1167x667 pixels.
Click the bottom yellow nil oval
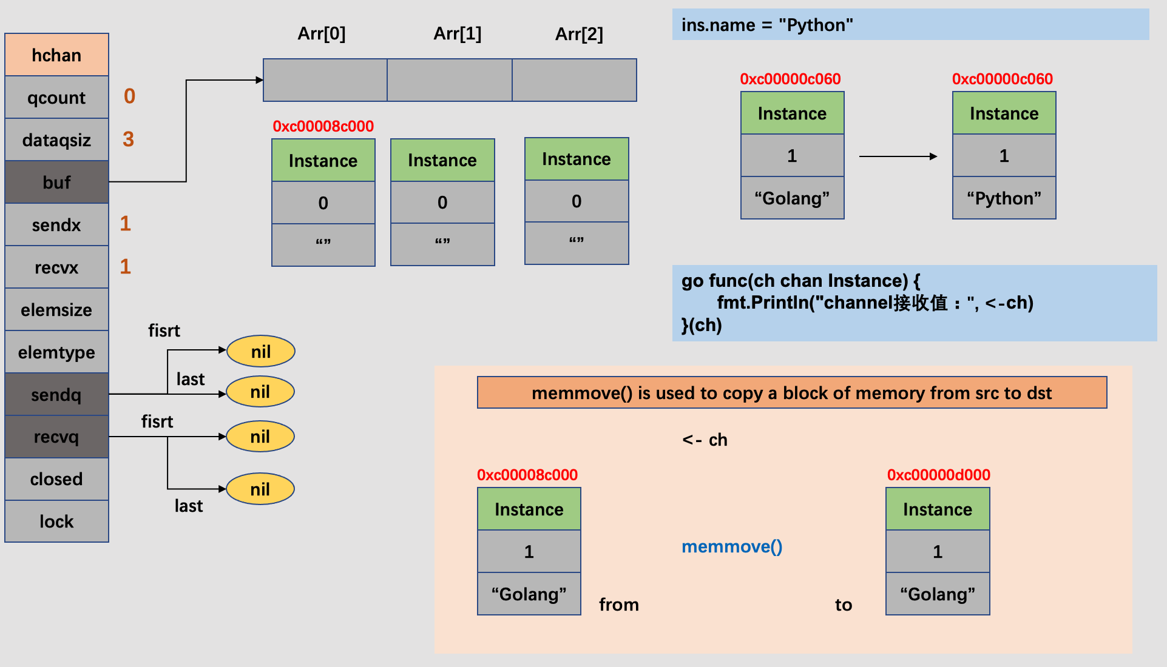pos(260,489)
